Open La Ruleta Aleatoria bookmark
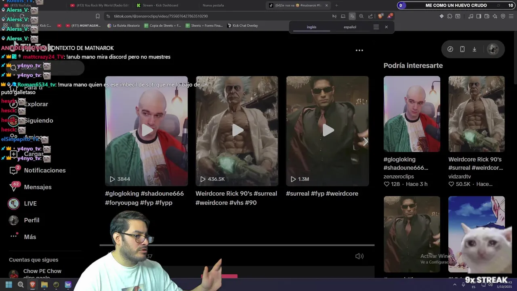 [x=124, y=25]
